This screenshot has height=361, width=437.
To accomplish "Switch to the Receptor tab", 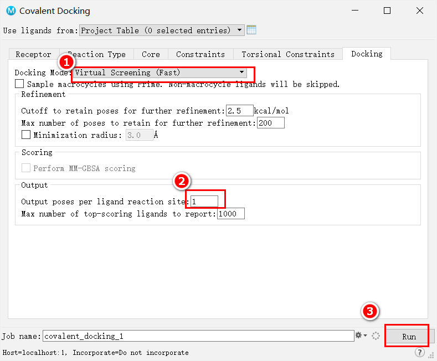I will point(33,54).
